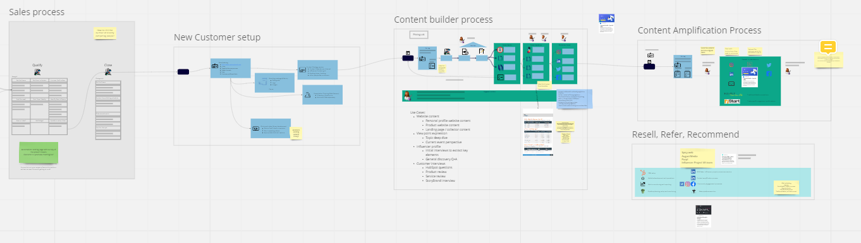The width and height of the screenshot is (861, 243).
Task: Select the 'StoryBrand interview' bullet
Action: point(440,181)
